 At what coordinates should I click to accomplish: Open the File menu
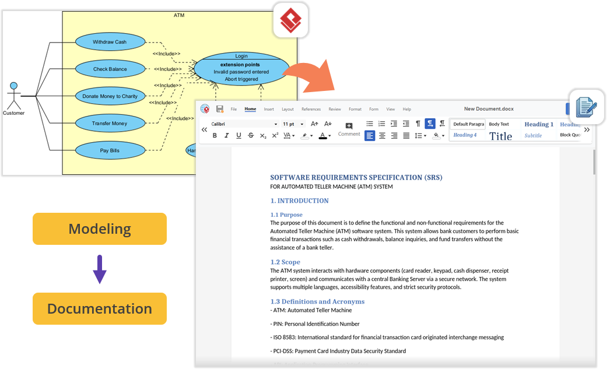click(x=233, y=109)
